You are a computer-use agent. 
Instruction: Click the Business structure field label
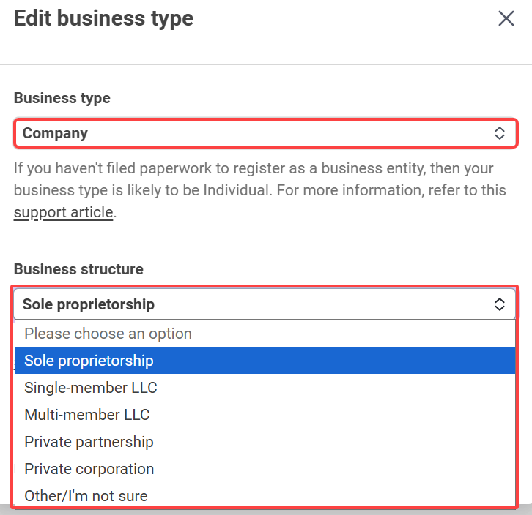coord(78,269)
